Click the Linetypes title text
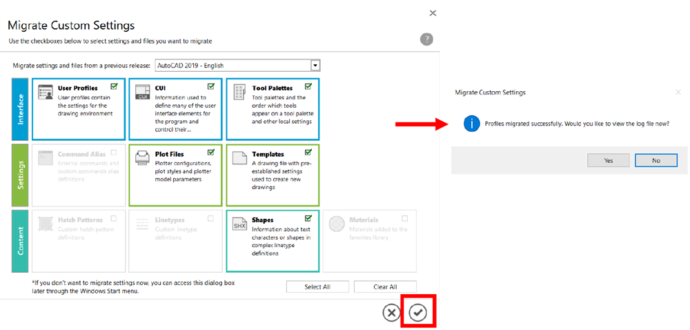 point(170,220)
